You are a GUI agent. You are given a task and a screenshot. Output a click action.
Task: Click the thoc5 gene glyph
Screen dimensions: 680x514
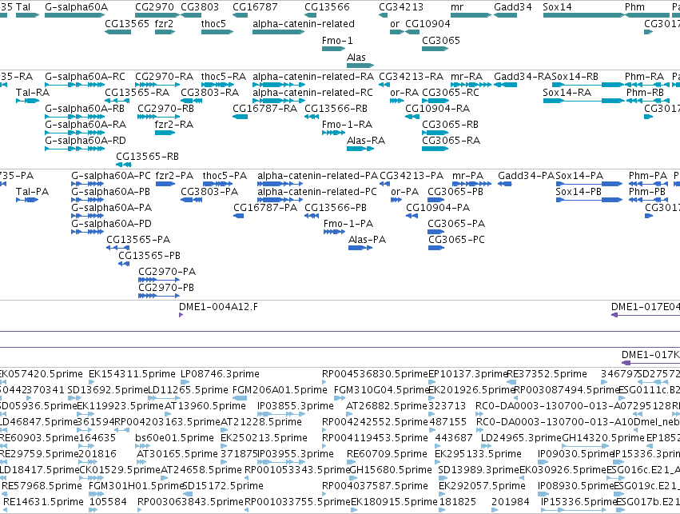click(x=217, y=32)
